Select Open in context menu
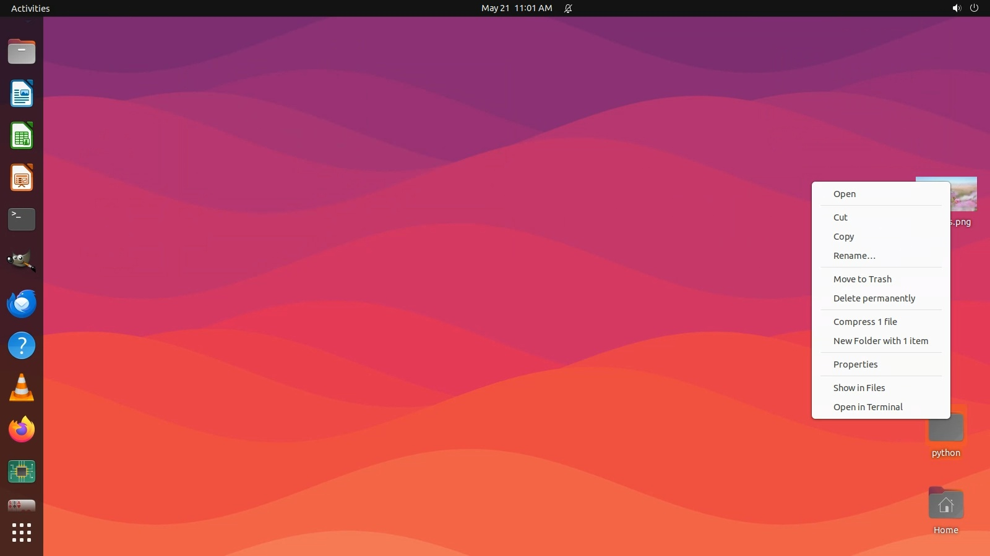The height and width of the screenshot is (556, 990). [845, 194]
